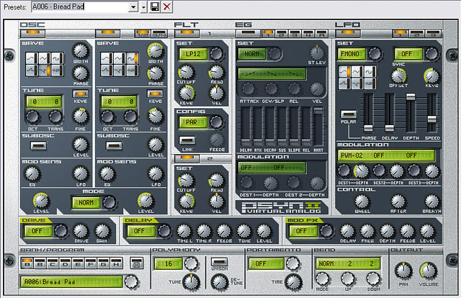The height and width of the screenshot is (298, 461).
Task: Save the preset with the floppy disk icon
Action: [x=155, y=6]
